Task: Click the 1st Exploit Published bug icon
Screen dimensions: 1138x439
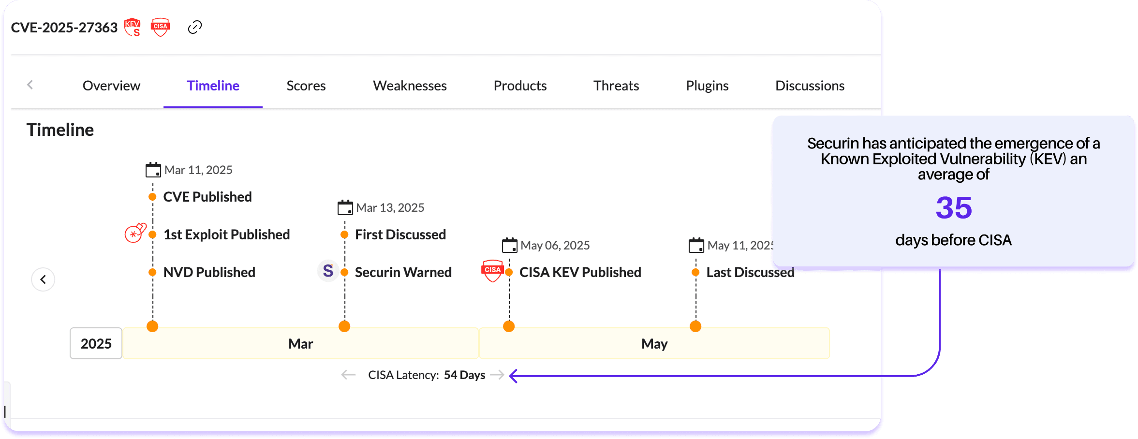Action: [135, 233]
